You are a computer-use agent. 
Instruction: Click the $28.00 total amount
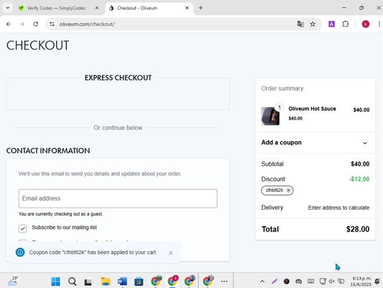(358, 229)
